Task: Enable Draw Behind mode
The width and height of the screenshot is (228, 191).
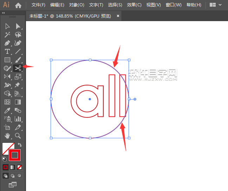Action: click(x=13, y=176)
